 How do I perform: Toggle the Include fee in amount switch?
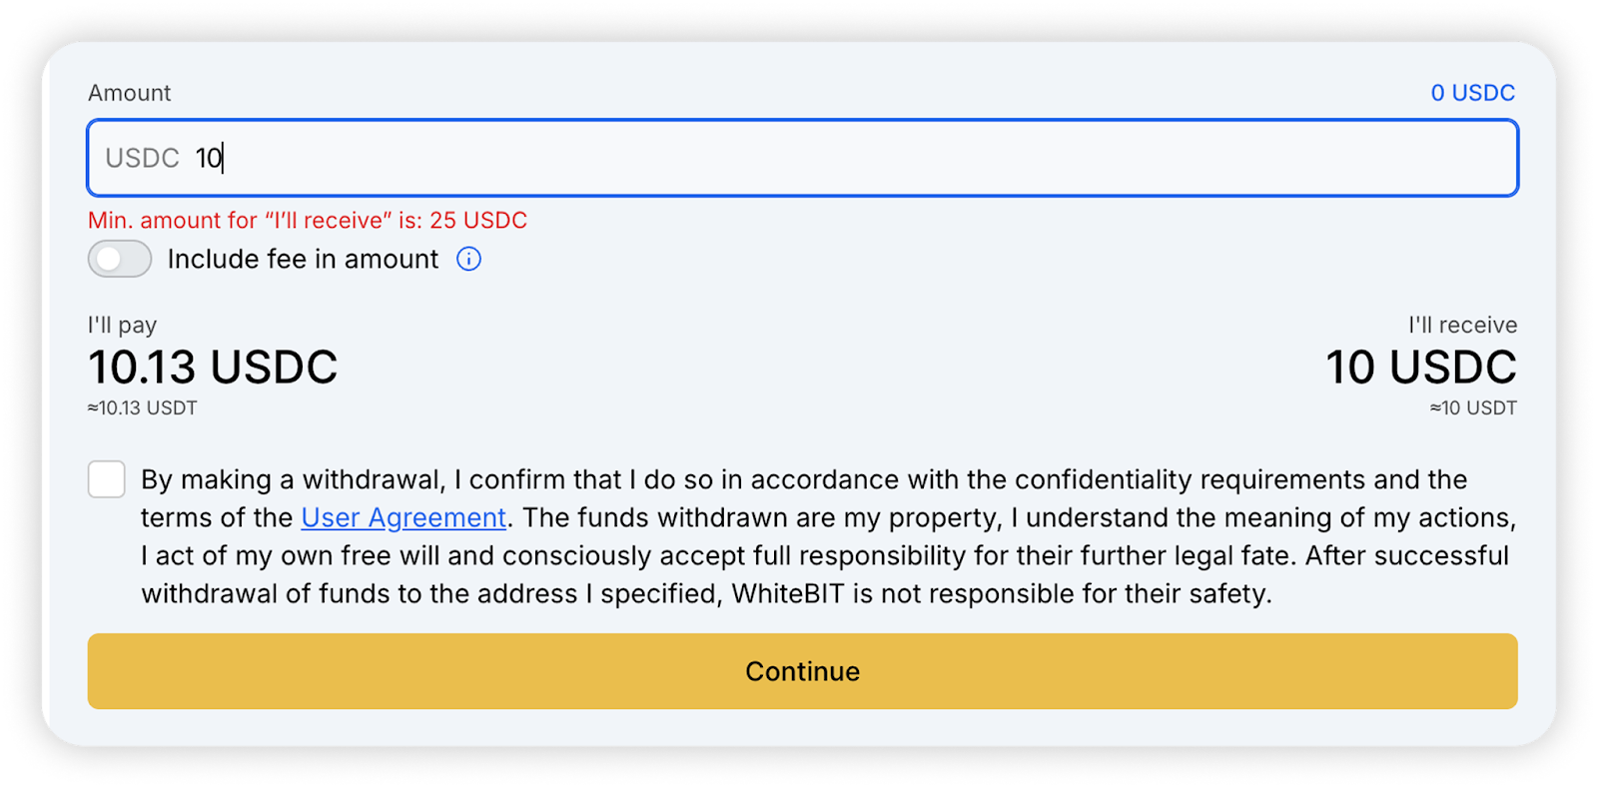point(120,259)
